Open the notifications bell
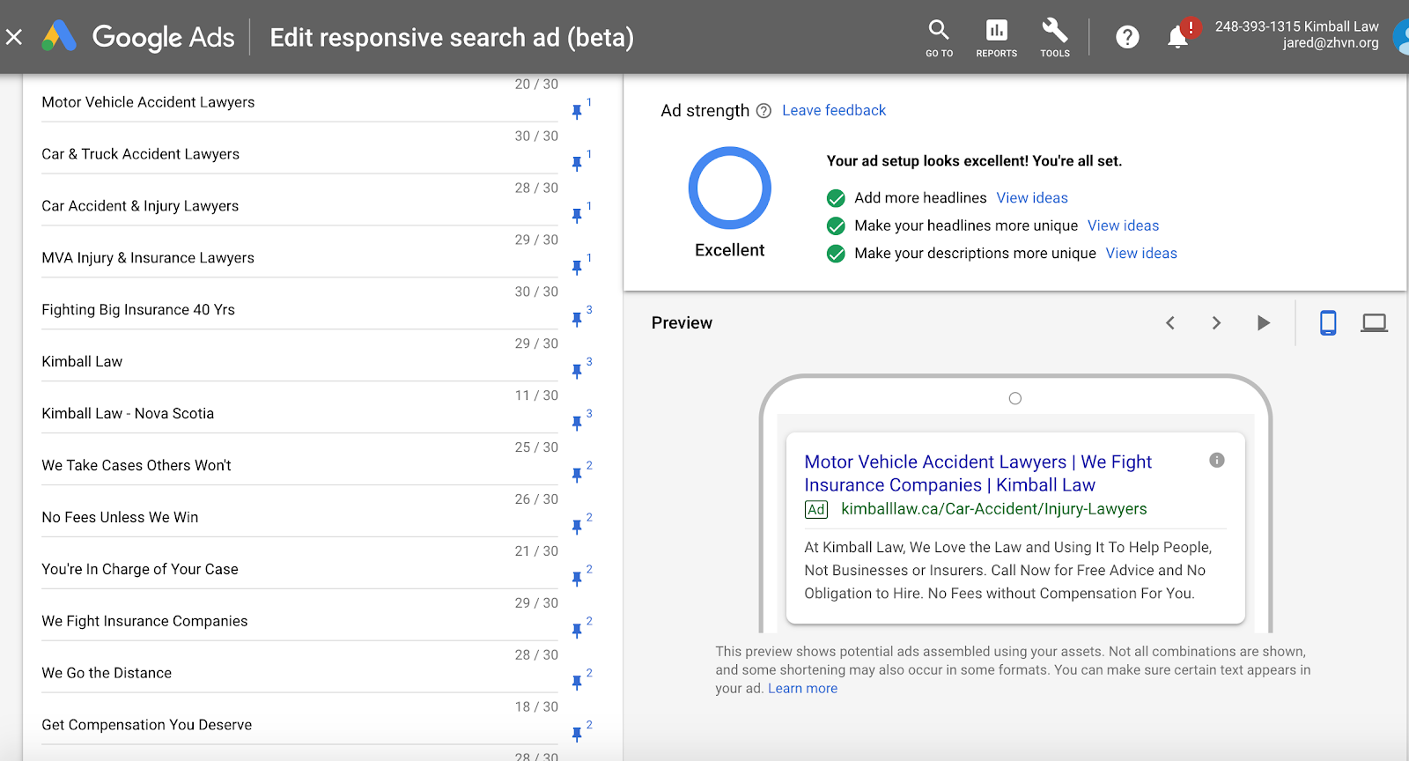 (1178, 37)
